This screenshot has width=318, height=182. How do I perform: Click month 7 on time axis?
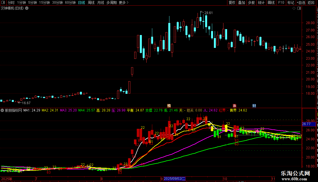pos(36,179)
